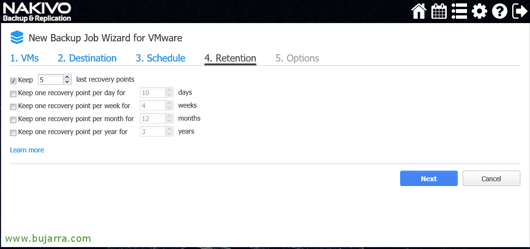Enable keep one recovery point per week
The height and width of the screenshot is (249, 530).
pos(13,107)
